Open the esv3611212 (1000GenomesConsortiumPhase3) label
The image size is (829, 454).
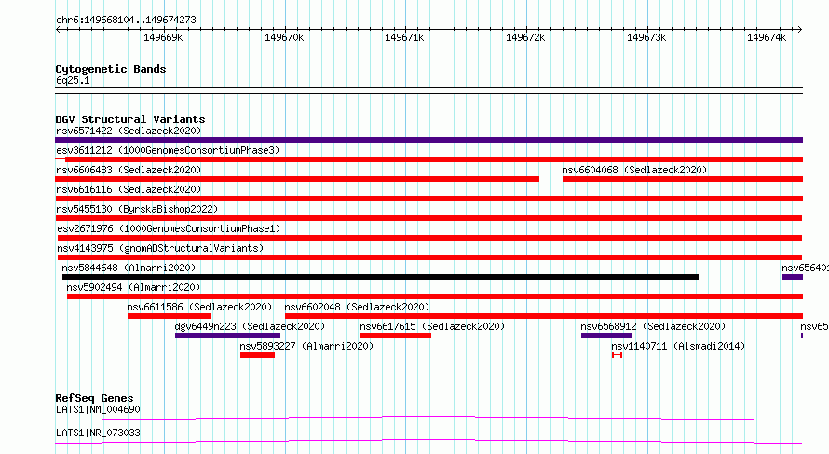(168, 150)
